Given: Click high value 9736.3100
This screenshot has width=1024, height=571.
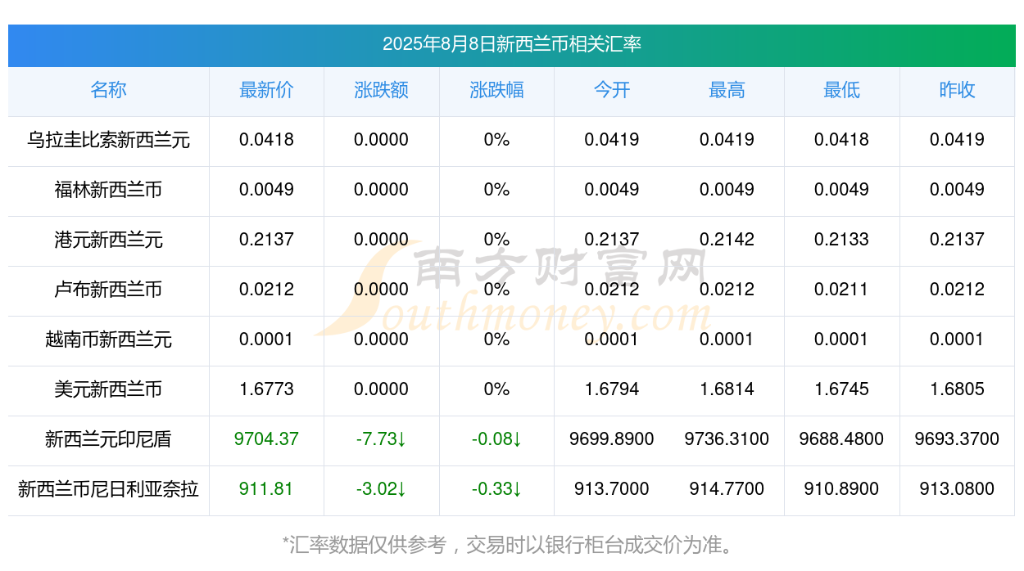Looking at the screenshot, I should 727,439.
